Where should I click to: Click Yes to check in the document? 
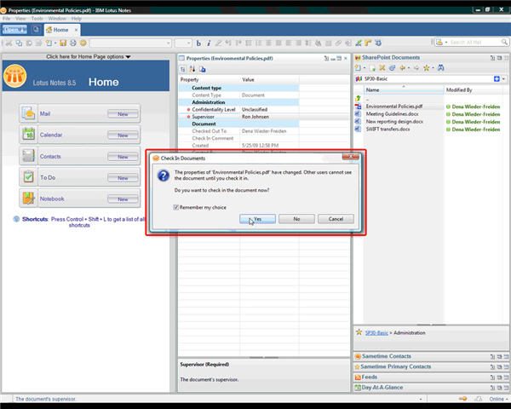[257, 219]
